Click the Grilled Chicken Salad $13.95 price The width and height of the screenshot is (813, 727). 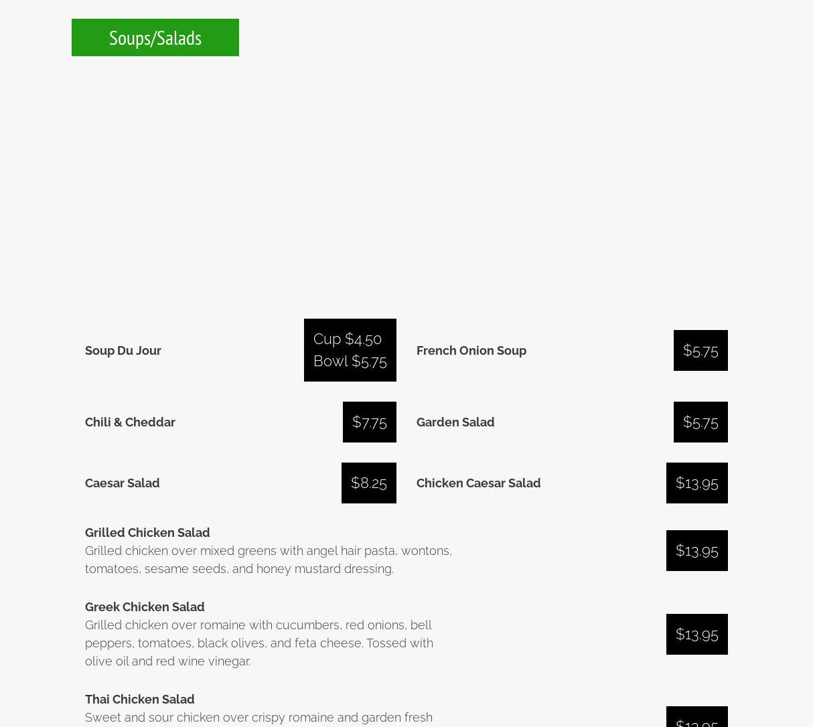(x=696, y=550)
